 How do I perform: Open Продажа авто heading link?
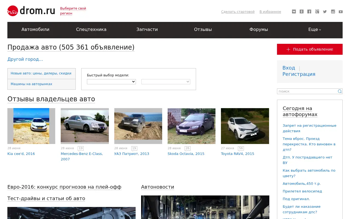pos(71,47)
